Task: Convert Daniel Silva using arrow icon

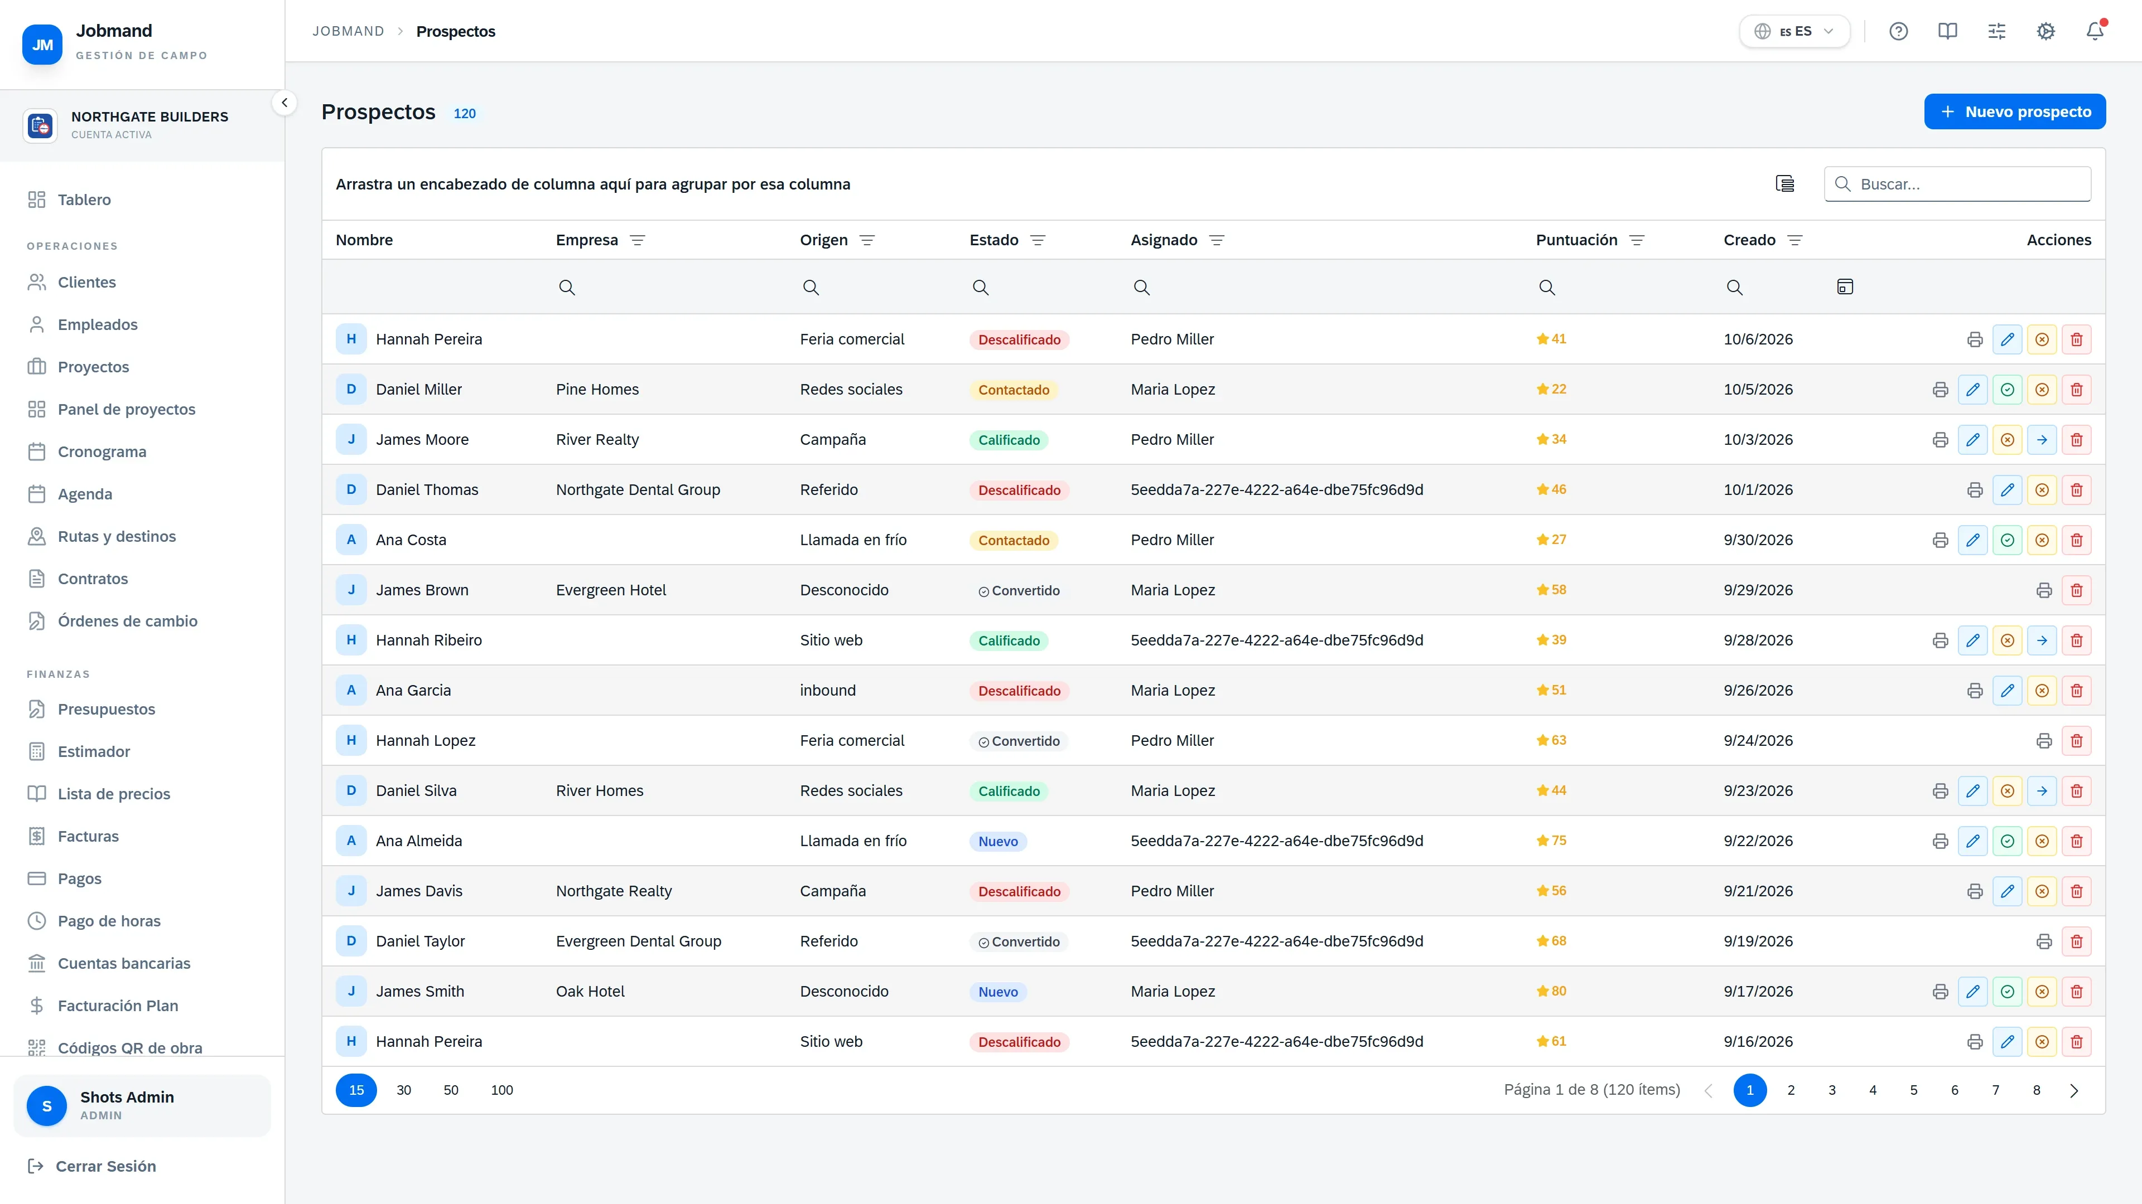Action: [x=2042, y=791]
